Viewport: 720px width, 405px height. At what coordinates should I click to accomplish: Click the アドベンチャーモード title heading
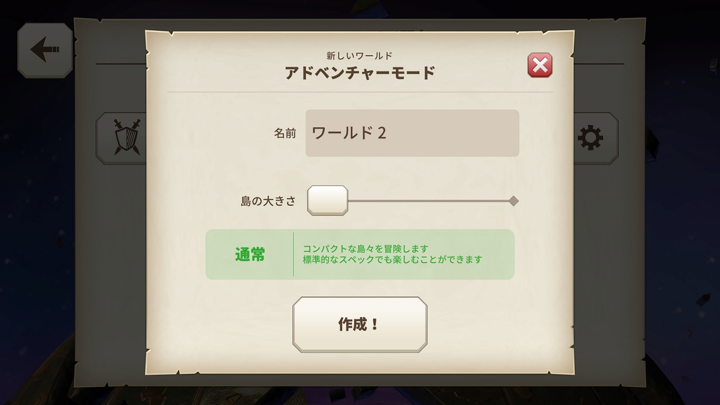click(x=360, y=73)
